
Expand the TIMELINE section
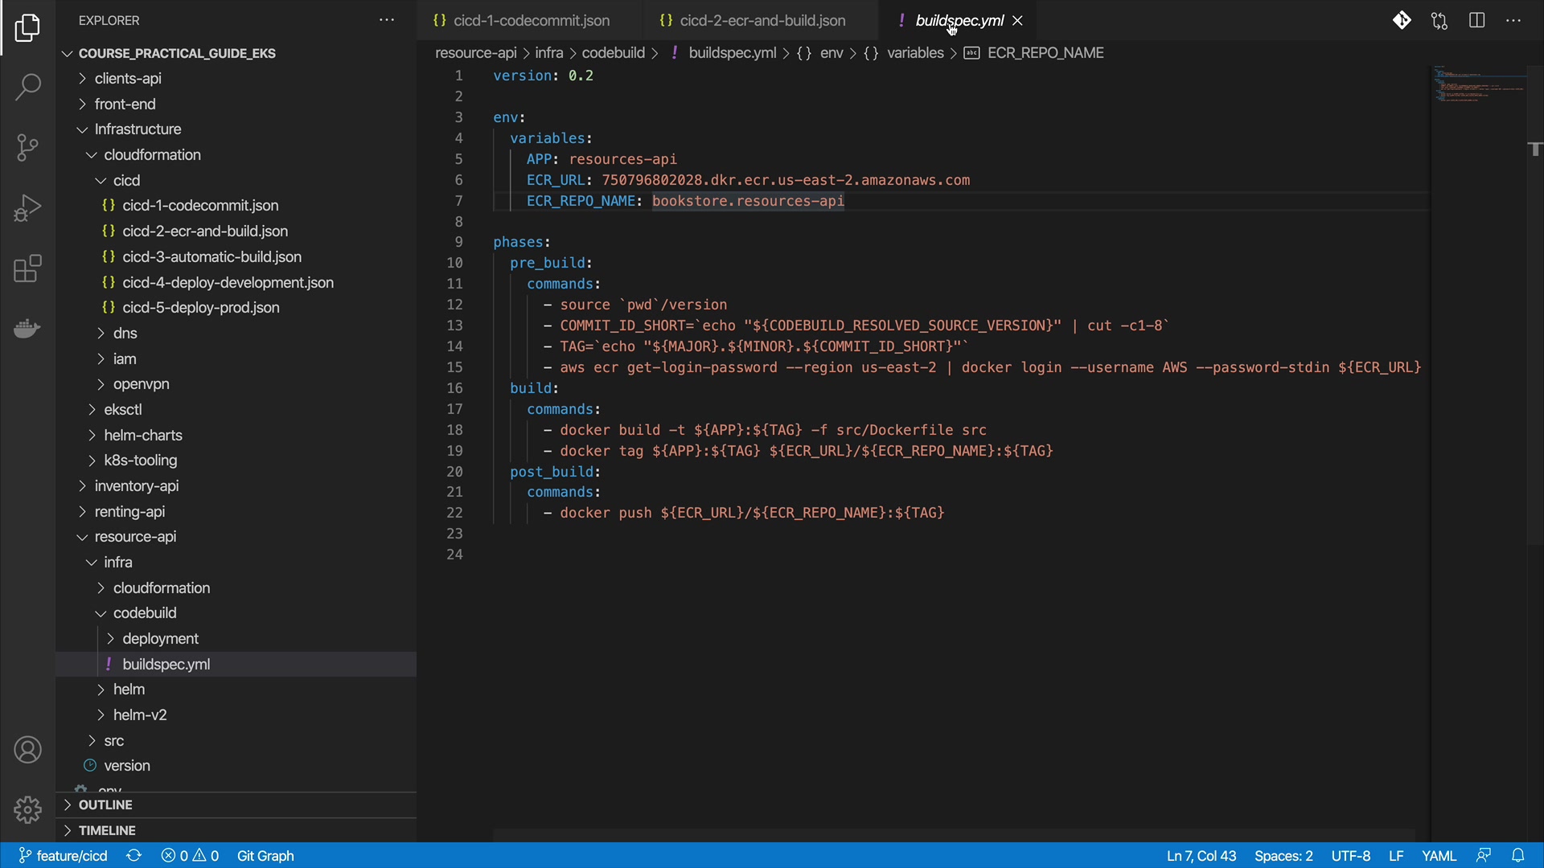107,831
